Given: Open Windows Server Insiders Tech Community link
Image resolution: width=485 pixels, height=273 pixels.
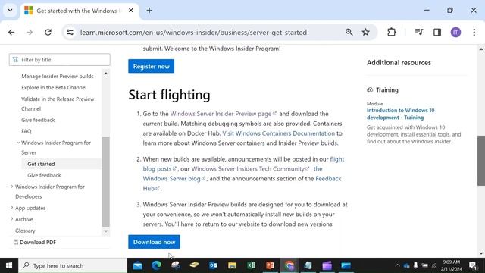Looking at the screenshot, I should [250, 168].
